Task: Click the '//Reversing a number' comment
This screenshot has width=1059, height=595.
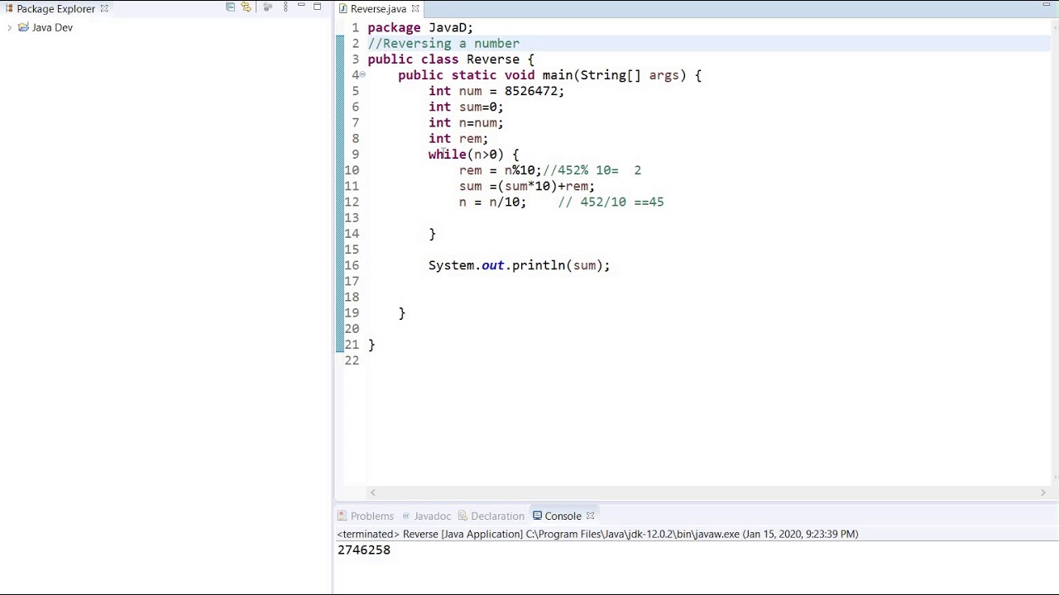Action: coord(443,43)
